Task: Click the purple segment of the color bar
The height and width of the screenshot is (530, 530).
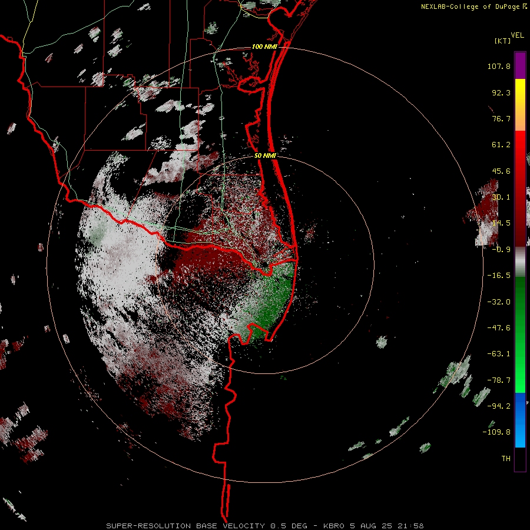Action: point(520,65)
